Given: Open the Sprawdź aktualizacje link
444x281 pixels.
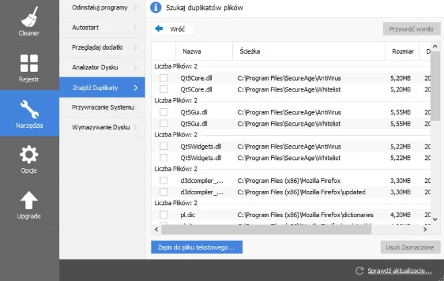Looking at the screenshot, I should [x=400, y=270].
